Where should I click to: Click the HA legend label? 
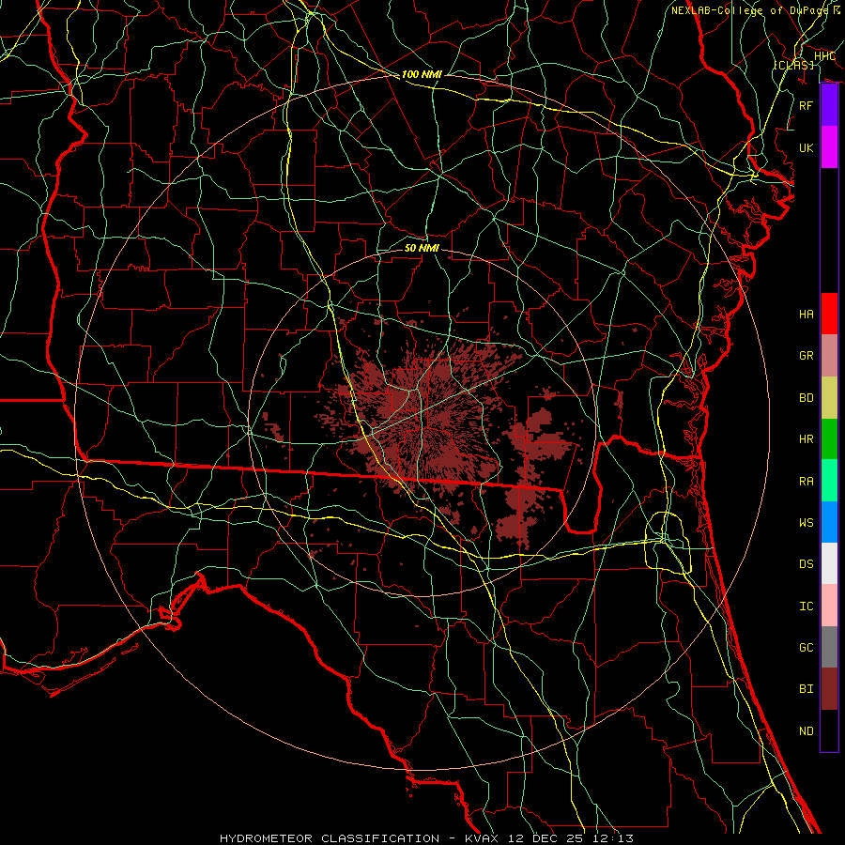pos(807,314)
